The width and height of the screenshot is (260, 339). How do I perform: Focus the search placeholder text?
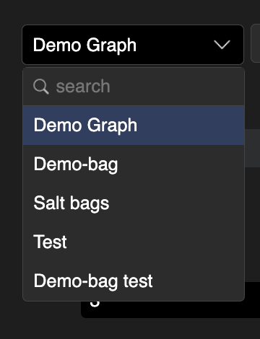coord(83,87)
